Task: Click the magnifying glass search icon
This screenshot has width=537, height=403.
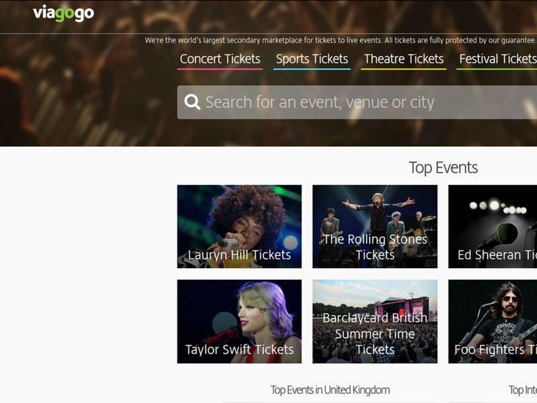Action: (x=192, y=102)
